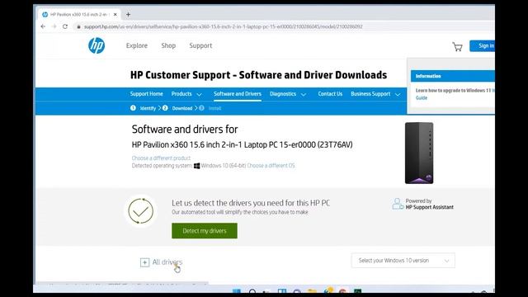The width and height of the screenshot is (528, 297).
Task: Go back in the browser
Action: (x=43, y=26)
